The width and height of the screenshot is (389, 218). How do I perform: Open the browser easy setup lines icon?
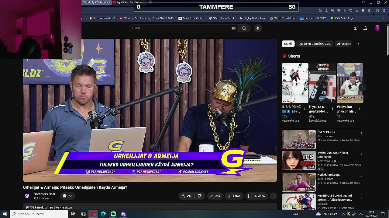363,11
